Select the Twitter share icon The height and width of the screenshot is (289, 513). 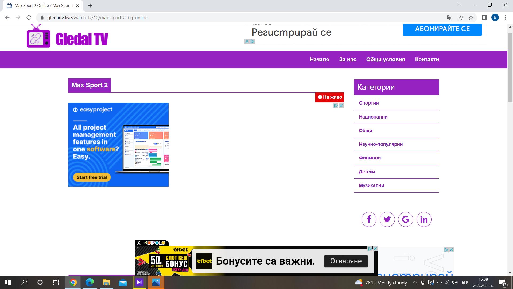pyautogui.click(x=387, y=219)
